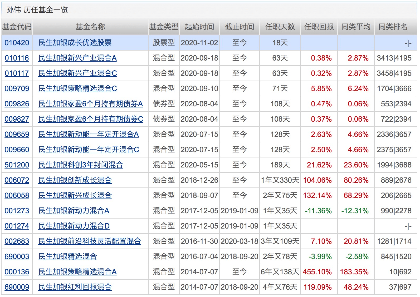
Task: Open 民生加银新动能一年定开混合A link
Action: coord(89,134)
